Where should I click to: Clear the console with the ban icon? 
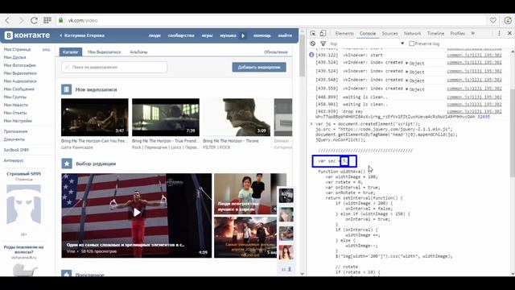313,43
